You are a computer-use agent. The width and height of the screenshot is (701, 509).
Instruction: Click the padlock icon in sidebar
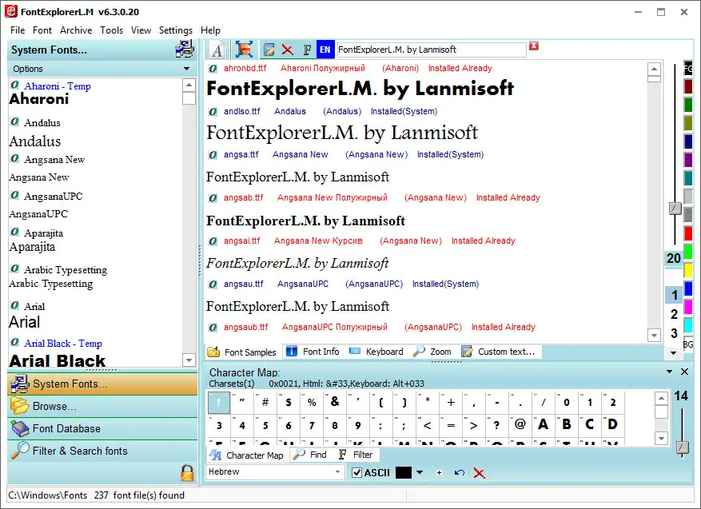point(187,473)
